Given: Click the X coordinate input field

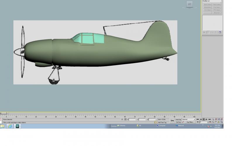Looking at the screenshot, I should tap(132, 119).
